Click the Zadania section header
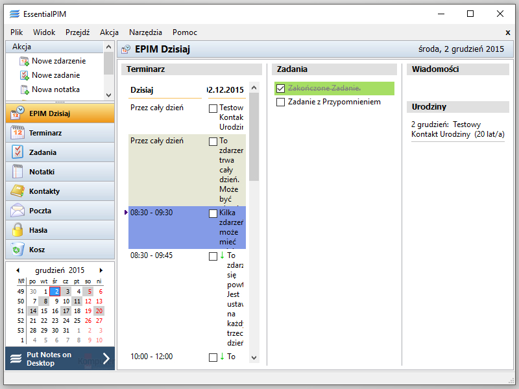519x389 pixels. (x=334, y=69)
